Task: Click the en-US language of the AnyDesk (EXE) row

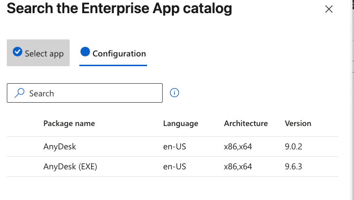Action: 175,166
